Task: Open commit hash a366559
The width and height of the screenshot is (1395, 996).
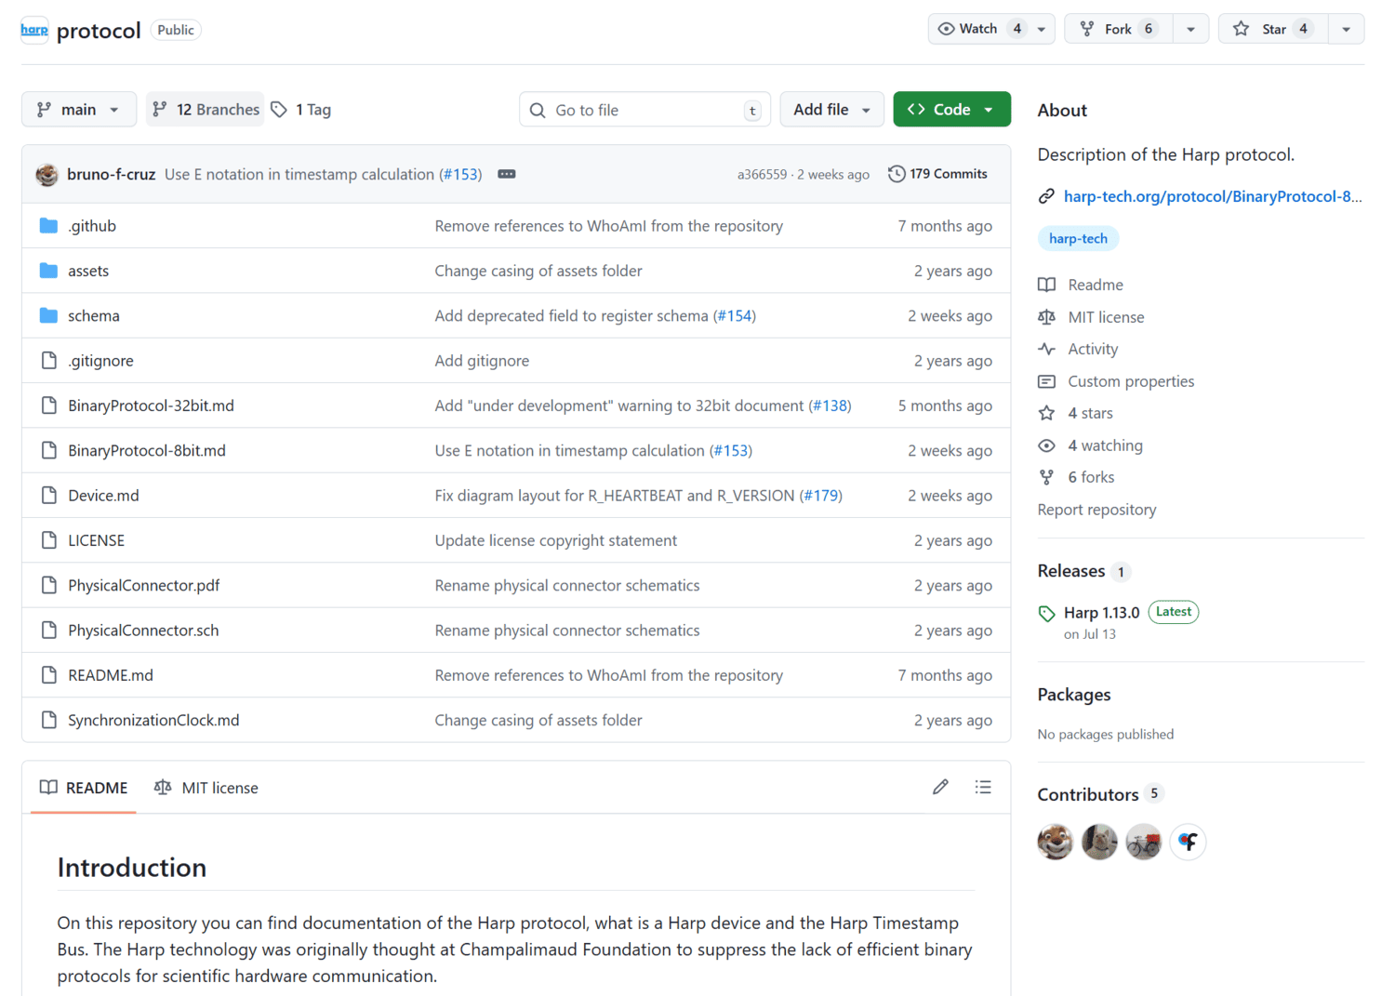Action: [x=762, y=174]
